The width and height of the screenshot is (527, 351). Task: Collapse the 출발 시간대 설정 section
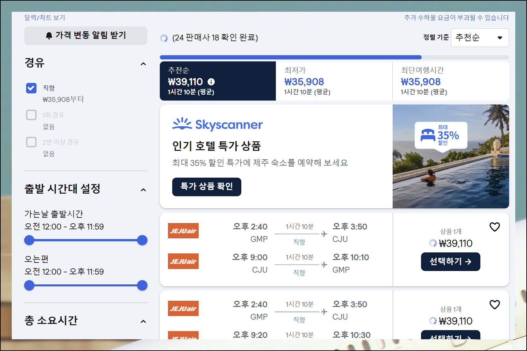pyautogui.click(x=143, y=190)
